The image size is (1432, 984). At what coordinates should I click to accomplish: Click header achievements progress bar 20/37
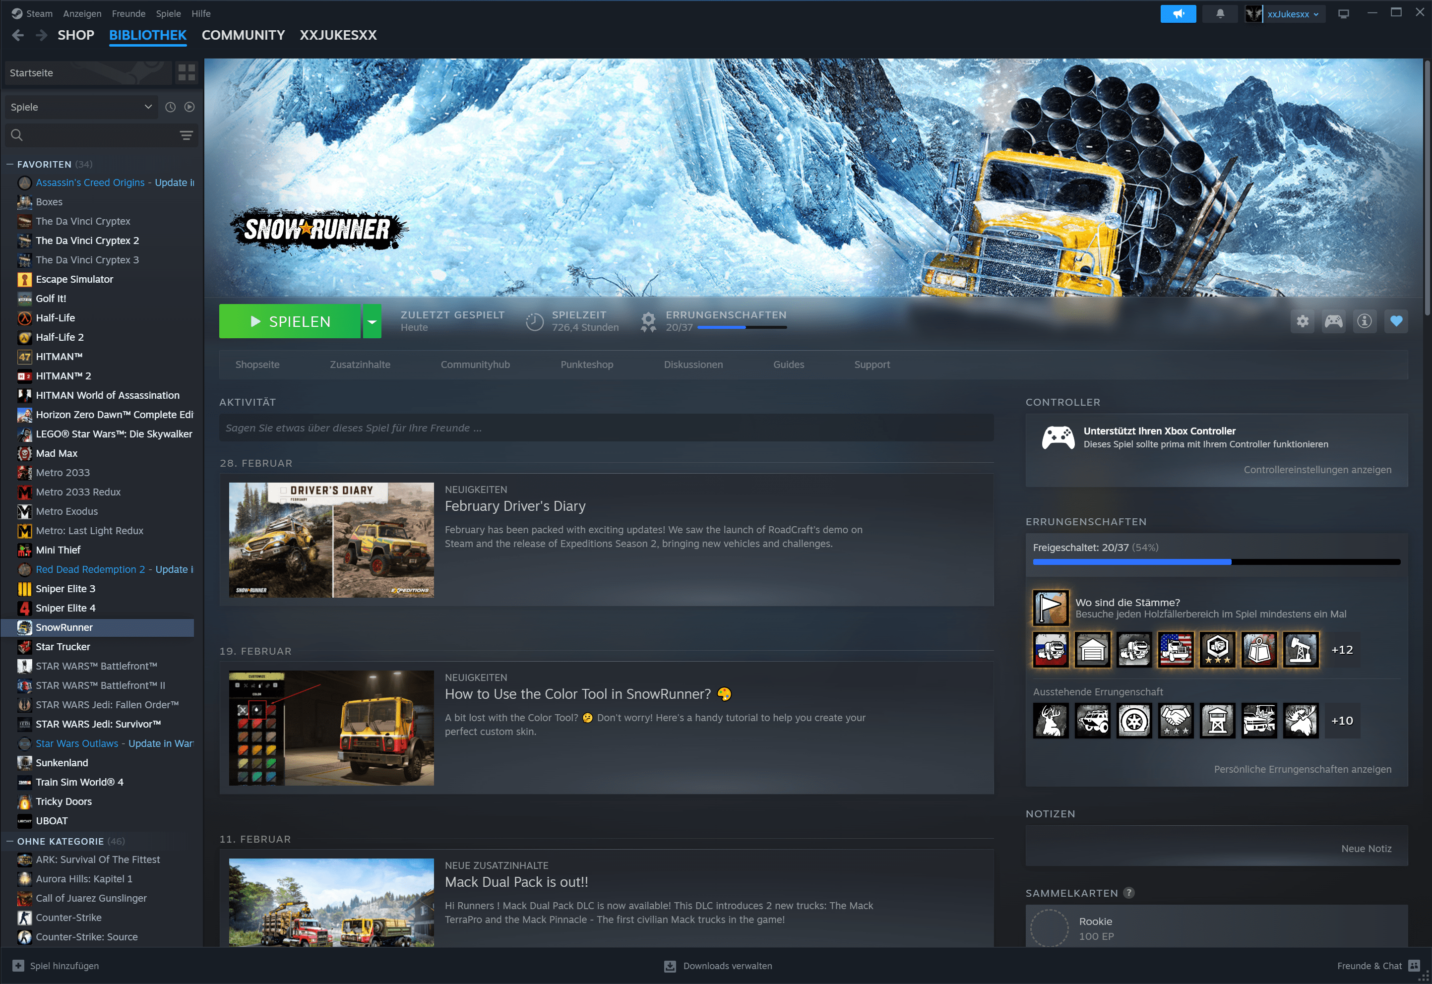742,327
